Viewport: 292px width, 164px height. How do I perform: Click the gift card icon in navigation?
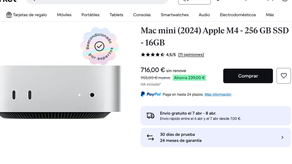tap(9, 15)
